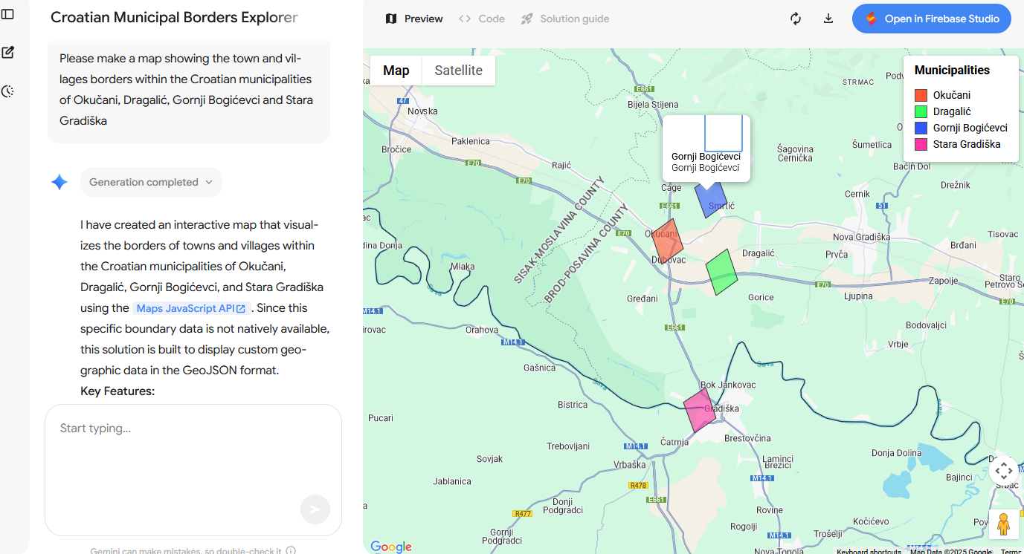The height and width of the screenshot is (554, 1024).
Task: Click the Nova Gradiška town label
Action: [861, 237]
